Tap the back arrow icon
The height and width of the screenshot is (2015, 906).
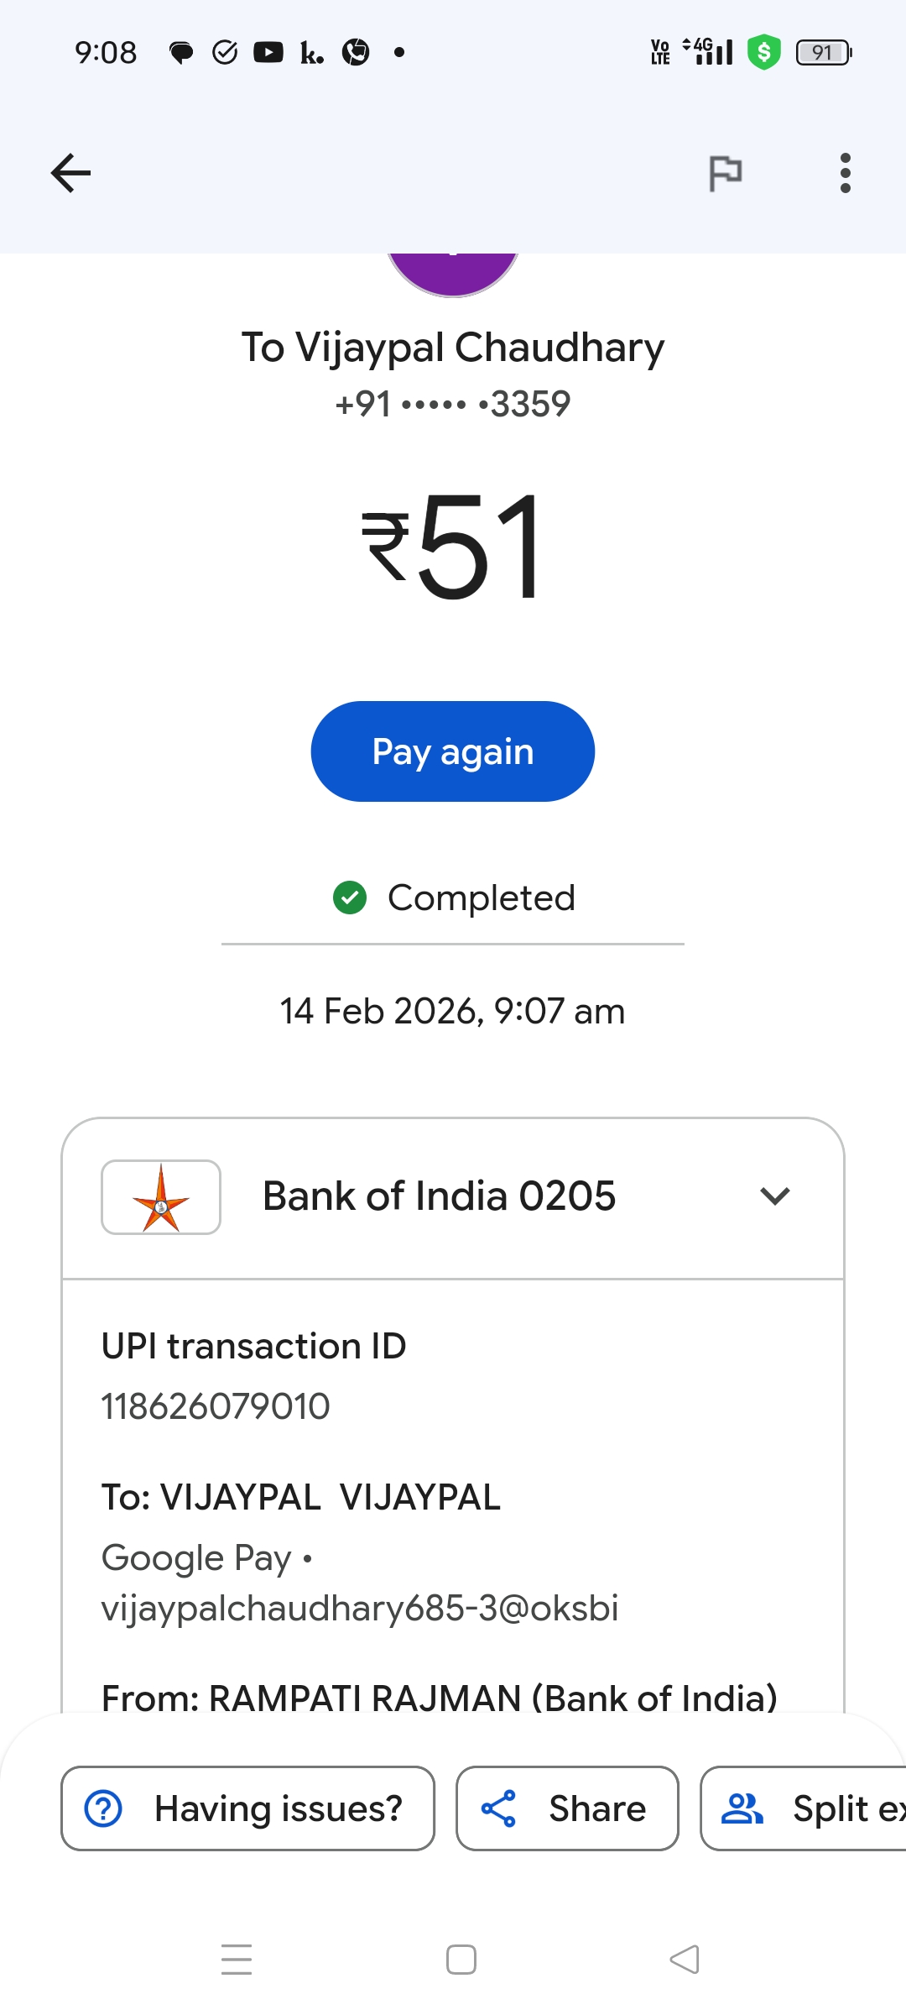(x=70, y=174)
